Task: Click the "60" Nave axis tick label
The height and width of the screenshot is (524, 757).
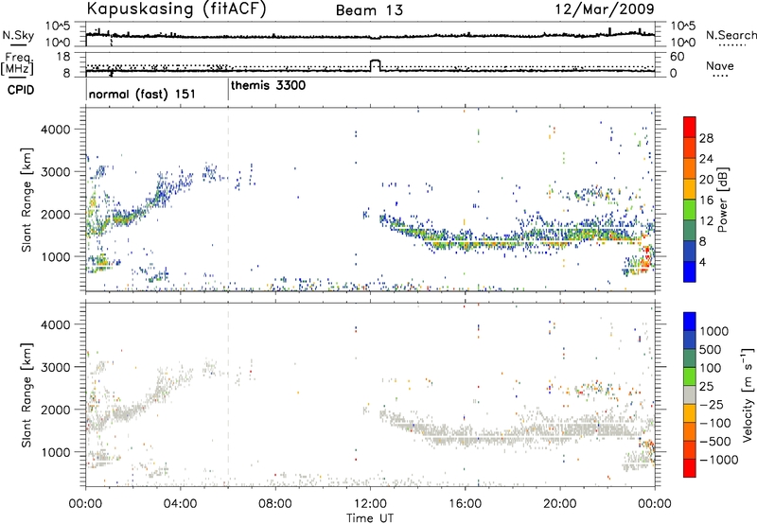Action: pyautogui.click(x=678, y=57)
